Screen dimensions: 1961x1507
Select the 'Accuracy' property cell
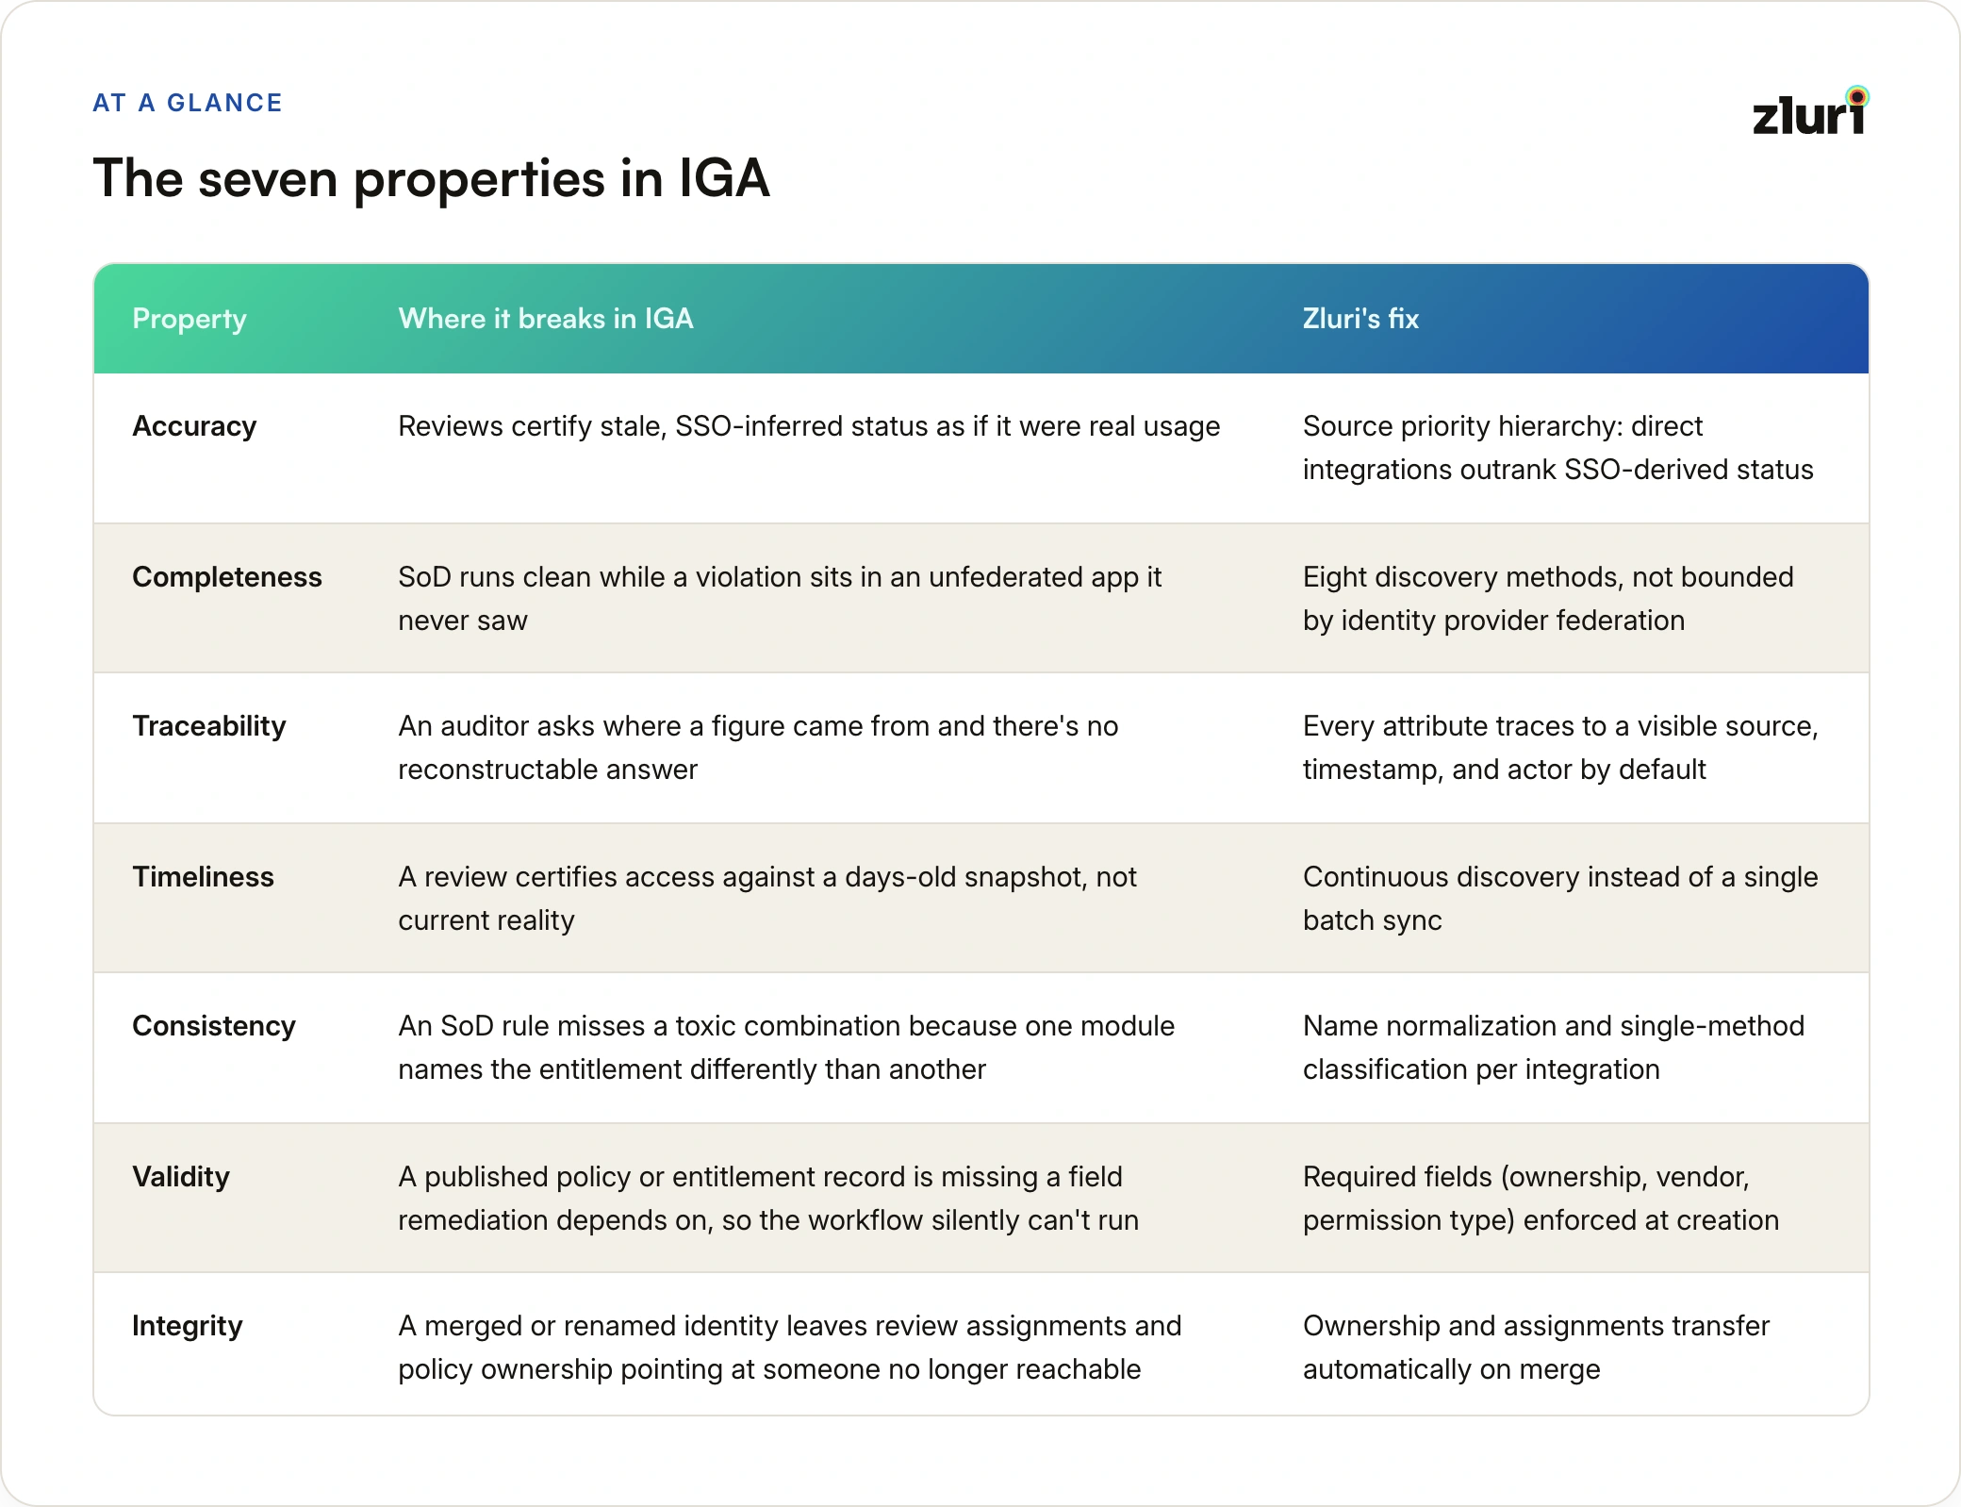(194, 426)
